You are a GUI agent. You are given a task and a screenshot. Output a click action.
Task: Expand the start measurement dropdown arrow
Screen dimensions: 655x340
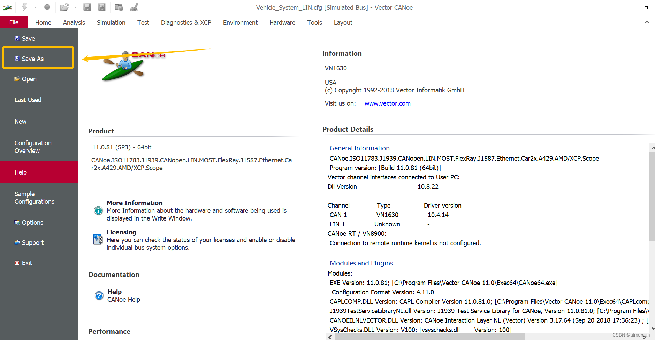[x=36, y=7]
